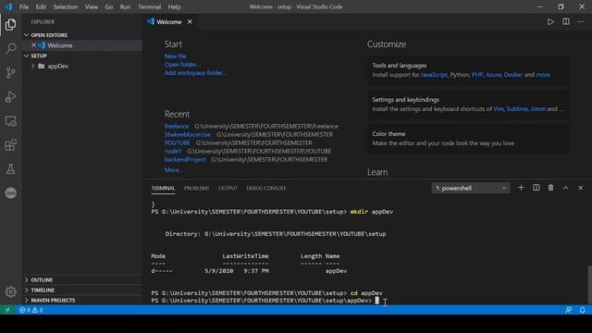
Task: Open the Explorer view in activity bar
Action: coord(10,25)
